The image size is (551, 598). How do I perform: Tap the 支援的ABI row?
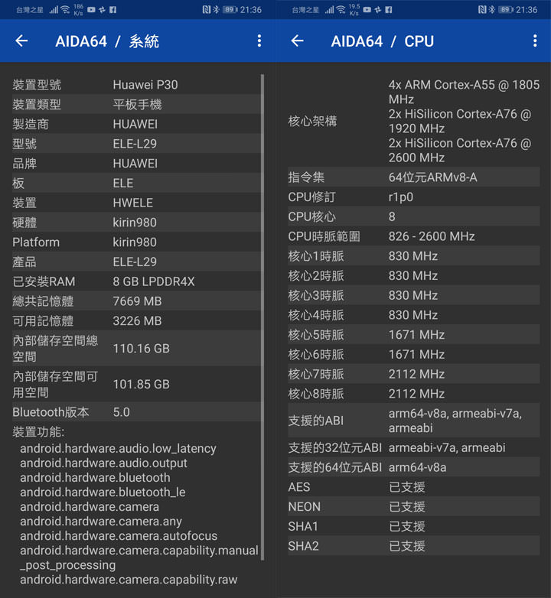click(413, 421)
